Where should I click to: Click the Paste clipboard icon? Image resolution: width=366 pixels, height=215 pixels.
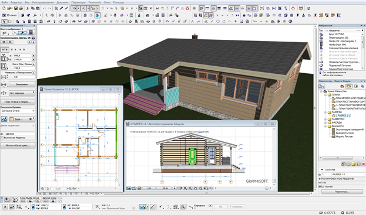tap(38, 8)
